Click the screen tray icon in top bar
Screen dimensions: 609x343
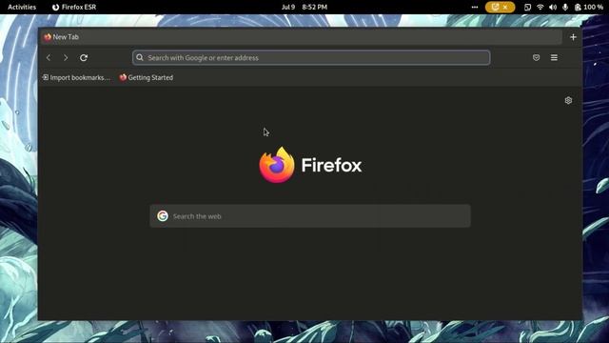(527, 7)
